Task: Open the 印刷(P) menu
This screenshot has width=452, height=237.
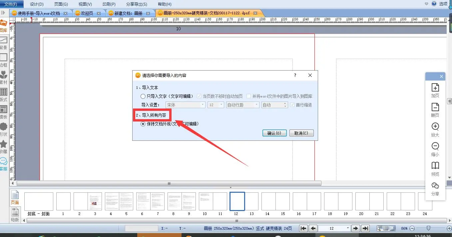Action: pyautogui.click(x=109, y=4)
